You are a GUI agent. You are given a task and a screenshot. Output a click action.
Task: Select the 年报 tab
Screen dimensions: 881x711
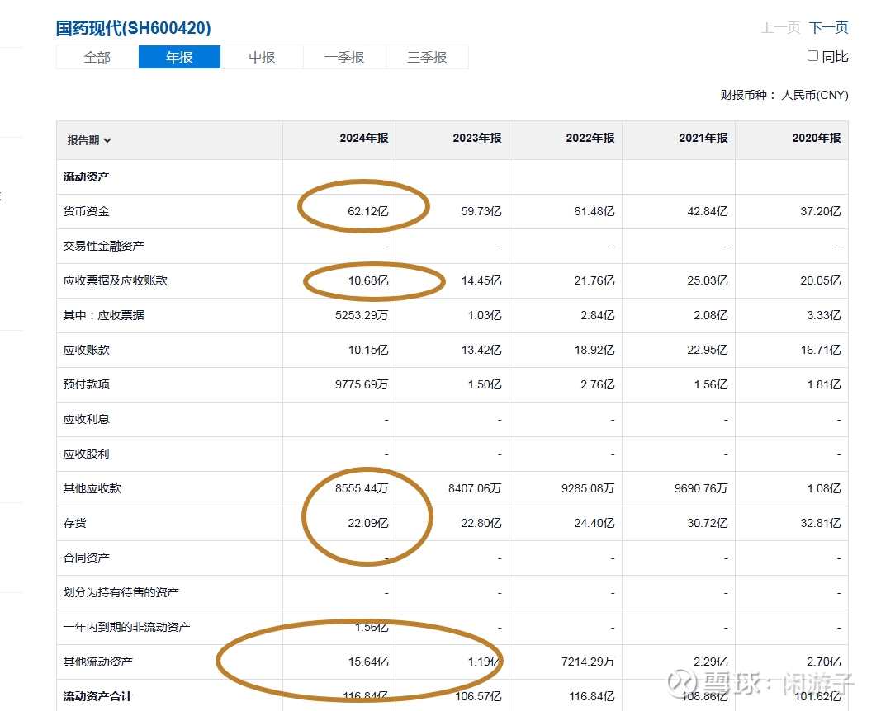point(179,57)
